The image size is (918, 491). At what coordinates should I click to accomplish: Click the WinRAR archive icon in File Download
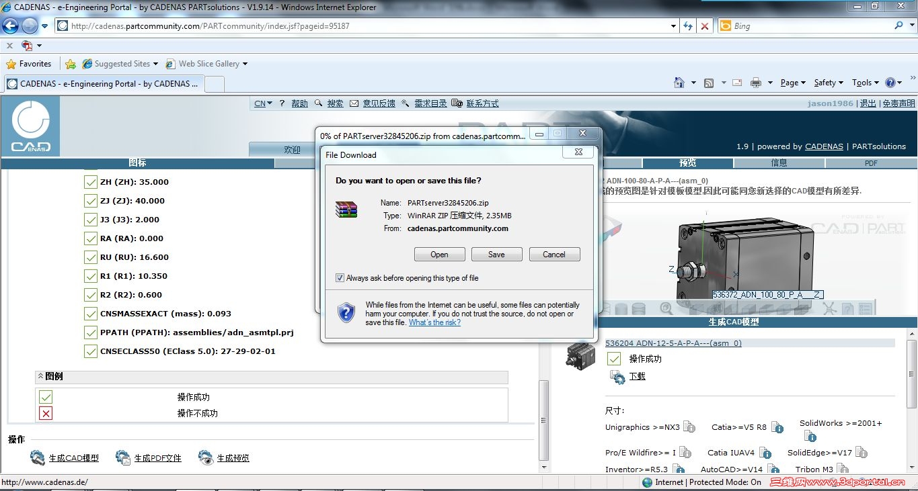[346, 209]
